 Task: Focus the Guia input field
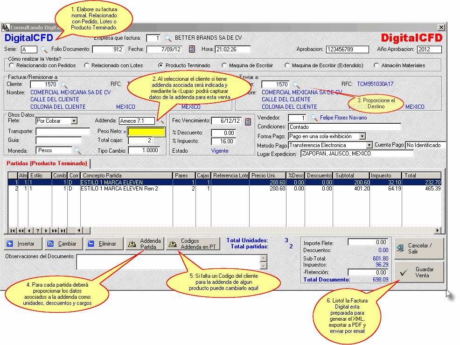59,141
